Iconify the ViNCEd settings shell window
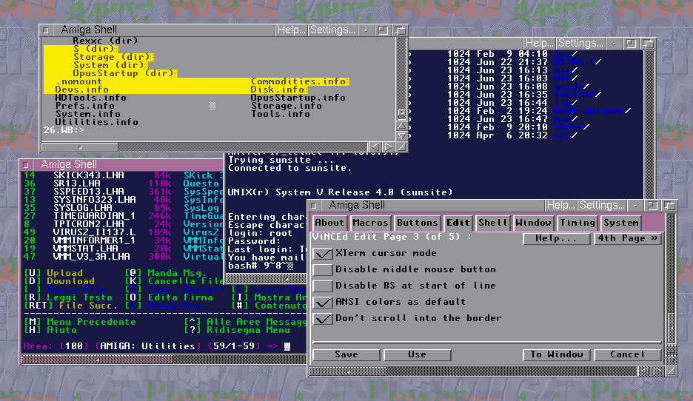This screenshot has width=693, height=401. [x=635, y=206]
